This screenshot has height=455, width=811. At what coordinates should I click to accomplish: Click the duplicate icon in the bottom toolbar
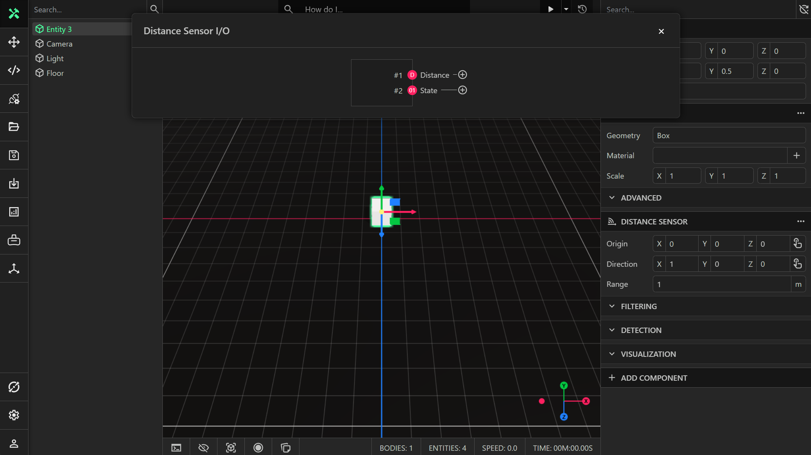[286, 448]
